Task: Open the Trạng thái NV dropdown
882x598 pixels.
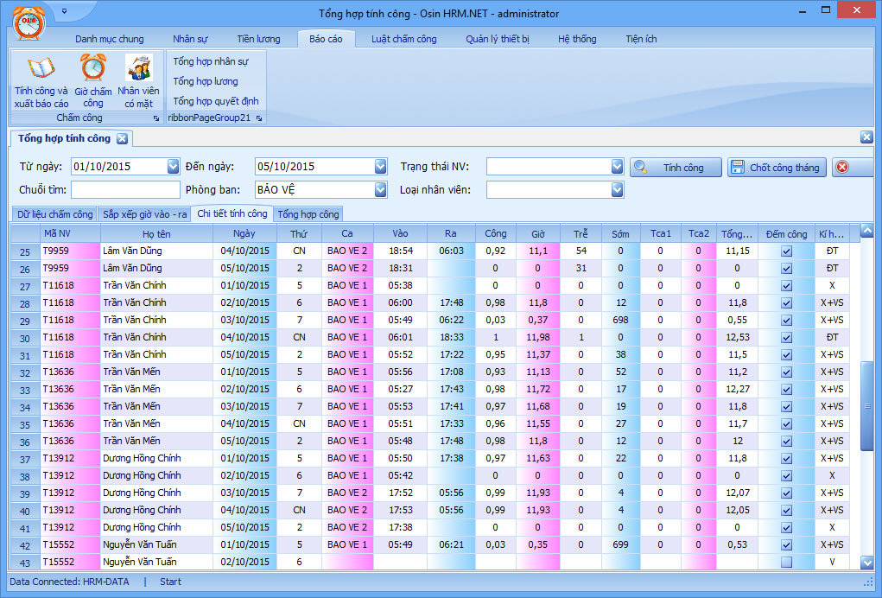Action: click(617, 167)
